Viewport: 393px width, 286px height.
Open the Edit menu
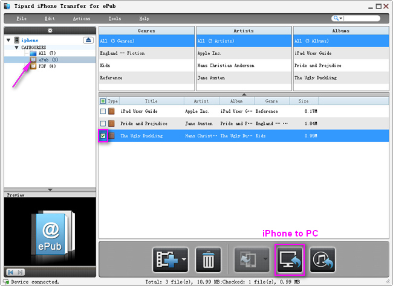(50, 19)
